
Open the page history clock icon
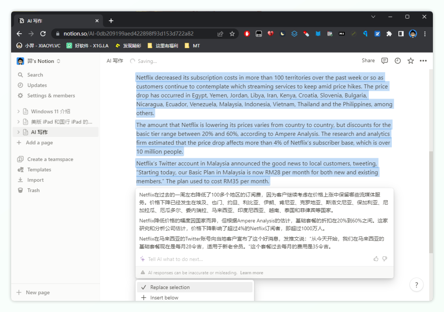[398, 60]
